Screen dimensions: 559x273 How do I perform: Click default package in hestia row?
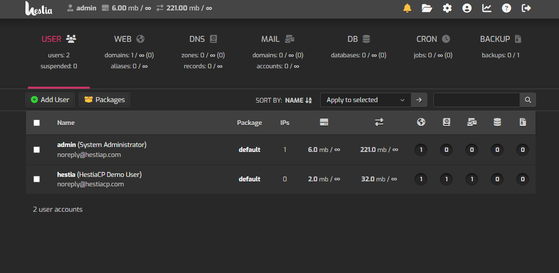pos(249,179)
